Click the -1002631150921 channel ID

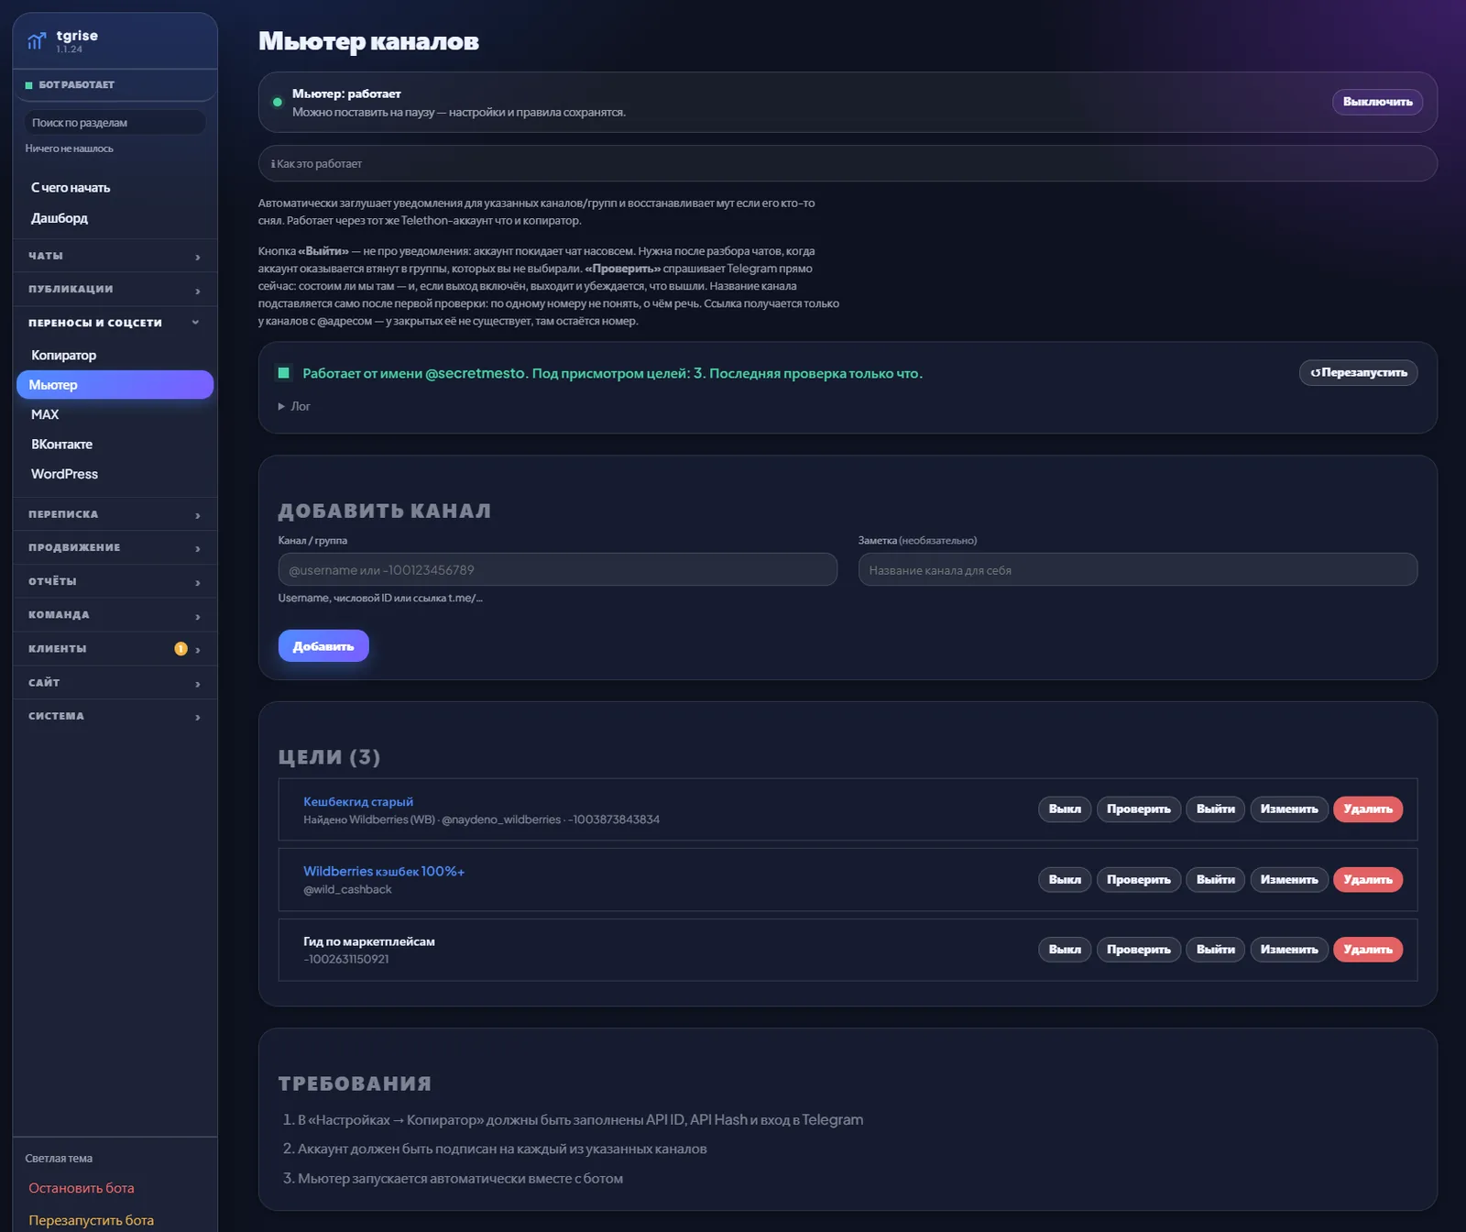[346, 960]
